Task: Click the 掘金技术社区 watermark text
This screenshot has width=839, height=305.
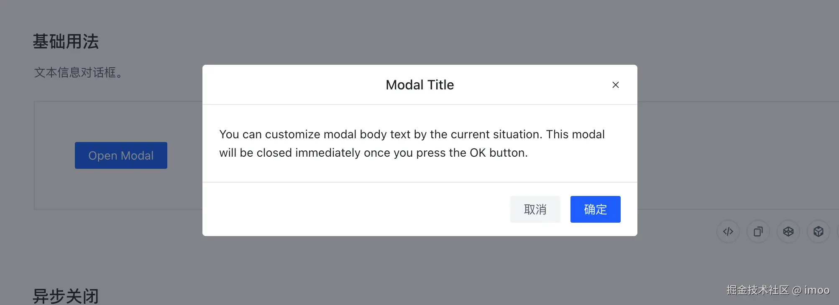Action: click(757, 290)
